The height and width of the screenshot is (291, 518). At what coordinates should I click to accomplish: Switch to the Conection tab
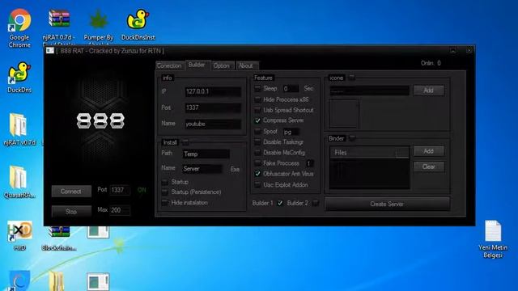[169, 65]
